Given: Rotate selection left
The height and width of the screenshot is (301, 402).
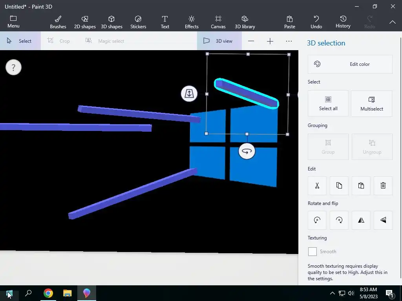Looking at the screenshot, I should tap(317, 220).
